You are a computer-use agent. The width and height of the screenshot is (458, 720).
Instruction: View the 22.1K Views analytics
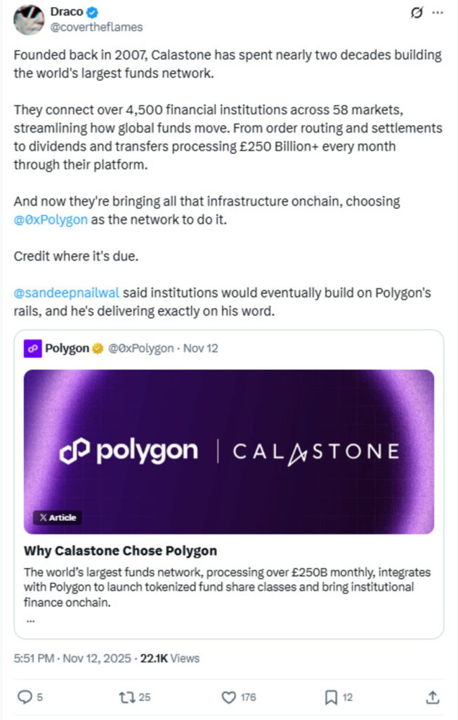(x=170, y=659)
